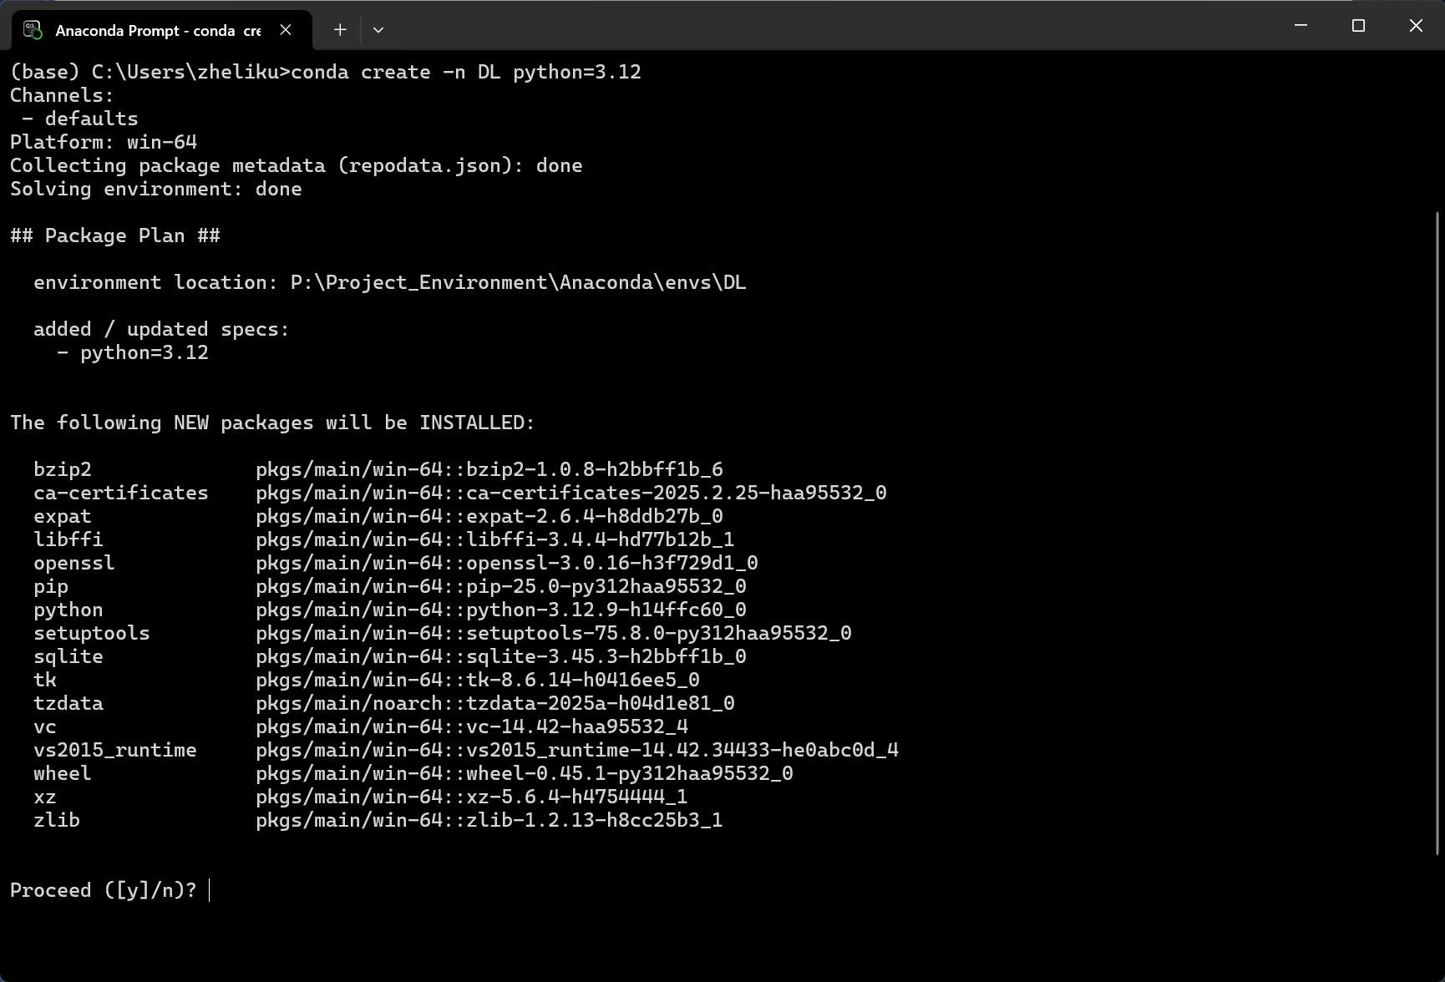Viewport: 1445px width, 982px height.
Task: Click openssl-3.0.16-h3f729d1_0 build string
Action: [612, 563]
